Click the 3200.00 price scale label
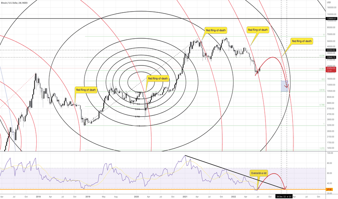The height and width of the screenshot is (199, 338). [331, 125]
